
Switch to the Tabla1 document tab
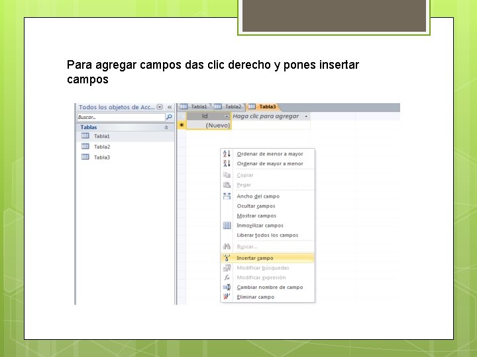click(x=195, y=106)
